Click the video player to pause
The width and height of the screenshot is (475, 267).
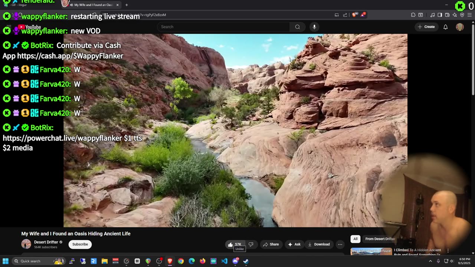tap(235, 131)
